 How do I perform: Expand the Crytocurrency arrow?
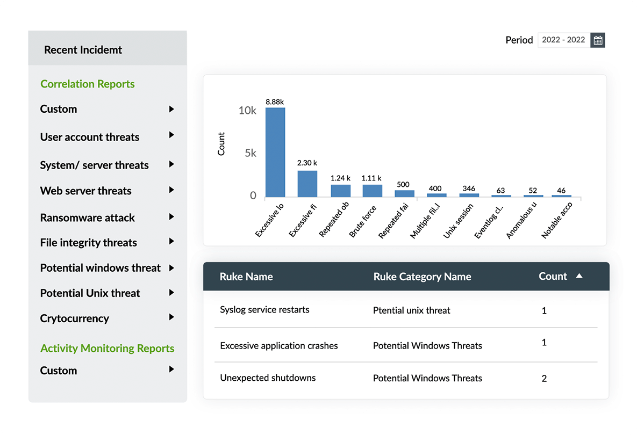[171, 317]
